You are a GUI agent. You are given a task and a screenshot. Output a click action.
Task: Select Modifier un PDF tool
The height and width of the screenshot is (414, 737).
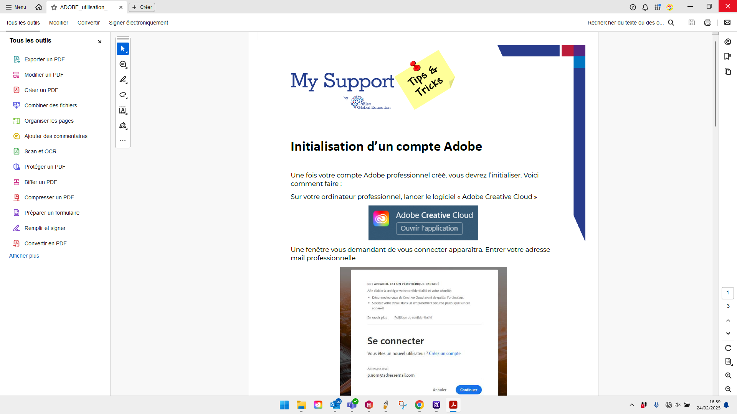point(44,75)
